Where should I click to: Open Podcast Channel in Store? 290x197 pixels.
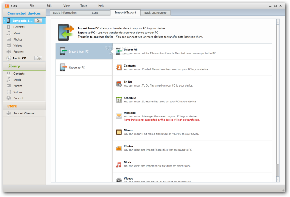coord(24,113)
